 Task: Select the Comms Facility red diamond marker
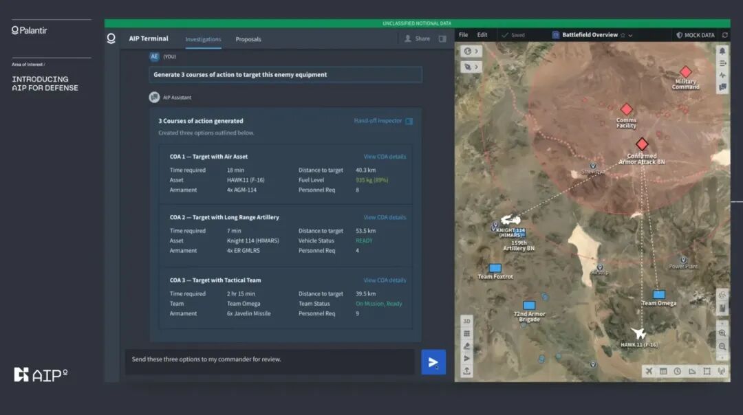point(627,109)
